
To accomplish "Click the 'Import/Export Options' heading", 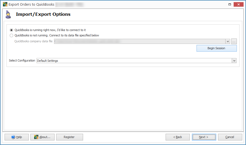I will [43, 14].
